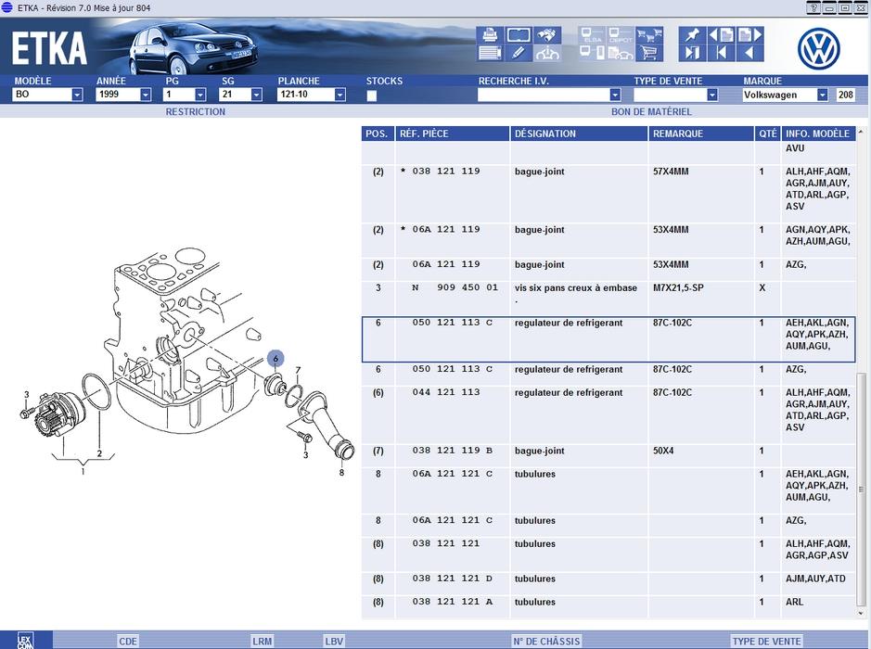Click highlighted callout 6 in the diagram
This screenshot has height=649, width=871.
click(275, 359)
